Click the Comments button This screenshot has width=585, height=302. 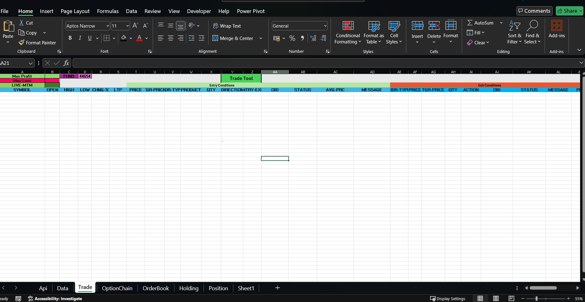[534, 11]
